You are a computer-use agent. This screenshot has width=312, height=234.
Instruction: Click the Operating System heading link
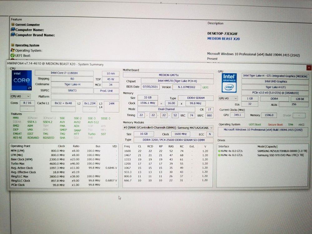pos(27,45)
